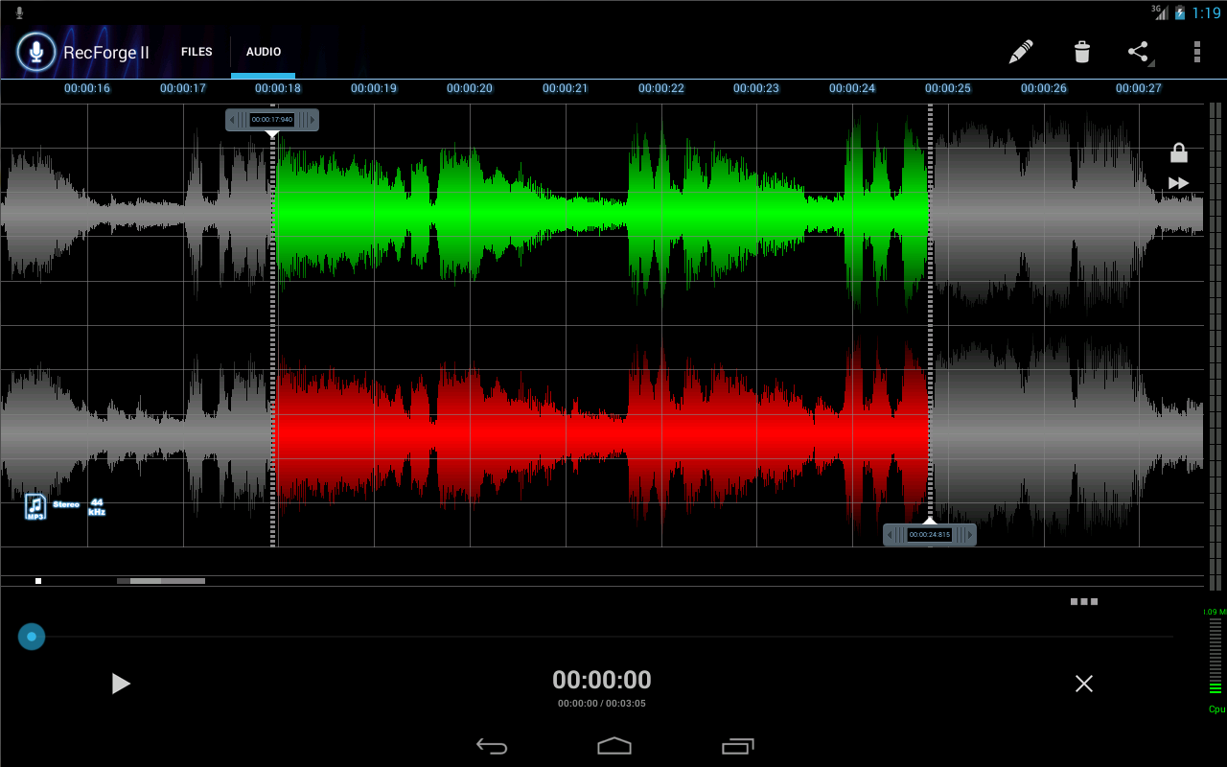Viewport: 1227px width, 767px height.
Task: Dismiss the playback bar with the X button
Action: tap(1084, 684)
